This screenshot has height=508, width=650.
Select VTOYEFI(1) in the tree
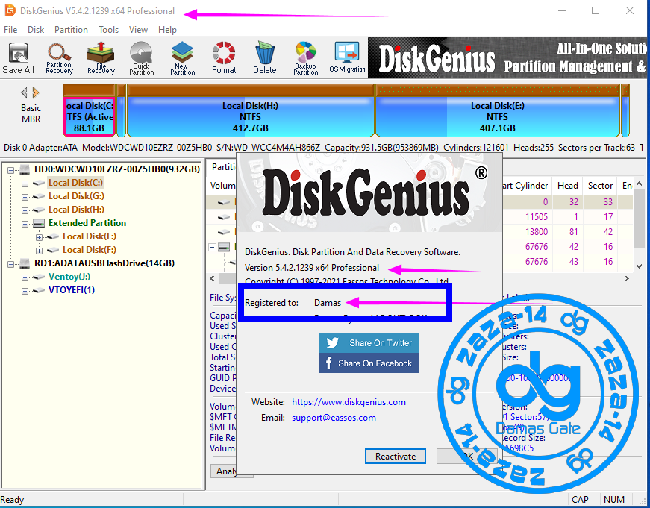72,289
